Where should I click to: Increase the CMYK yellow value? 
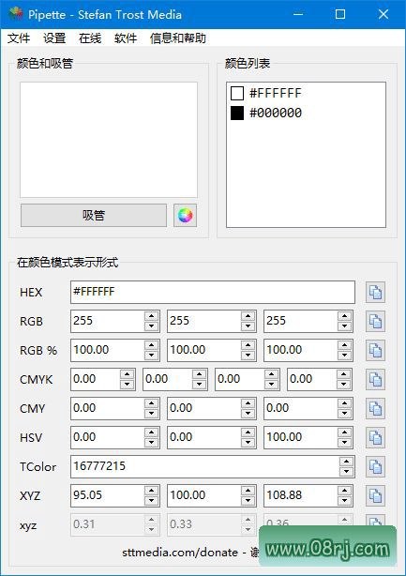[x=272, y=374]
